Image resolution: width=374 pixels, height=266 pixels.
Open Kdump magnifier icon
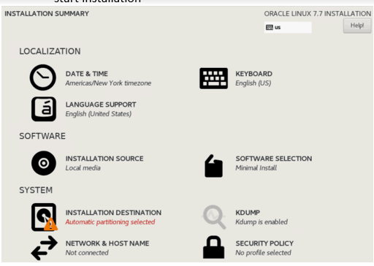(x=214, y=217)
